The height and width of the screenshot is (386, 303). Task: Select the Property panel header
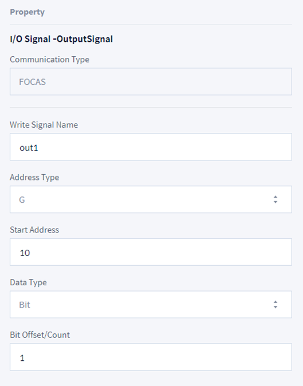[27, 12]
